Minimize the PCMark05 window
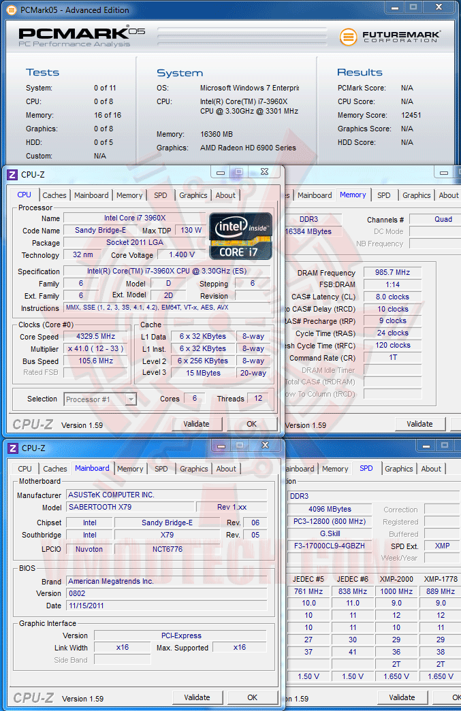The image size is (461, 711). pyautogui.click(x=395, y=7)
